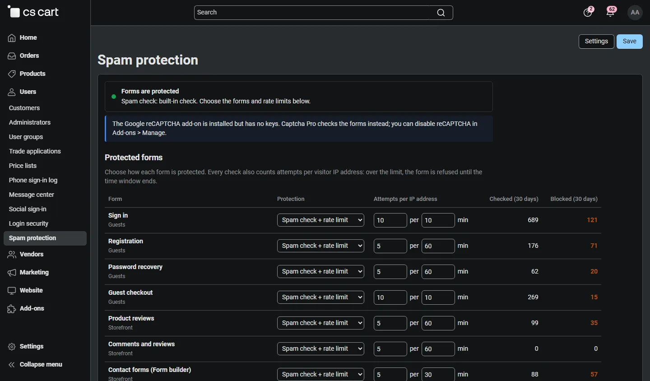This screenshot has height=381, width=650.
Task: Click Contact forms minutes field
Action: 438,374
